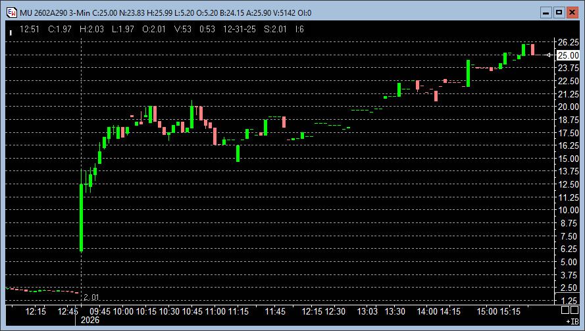Click the 13:03 time axis label
This screenshot has width=585, height=331.
point(368,311)
